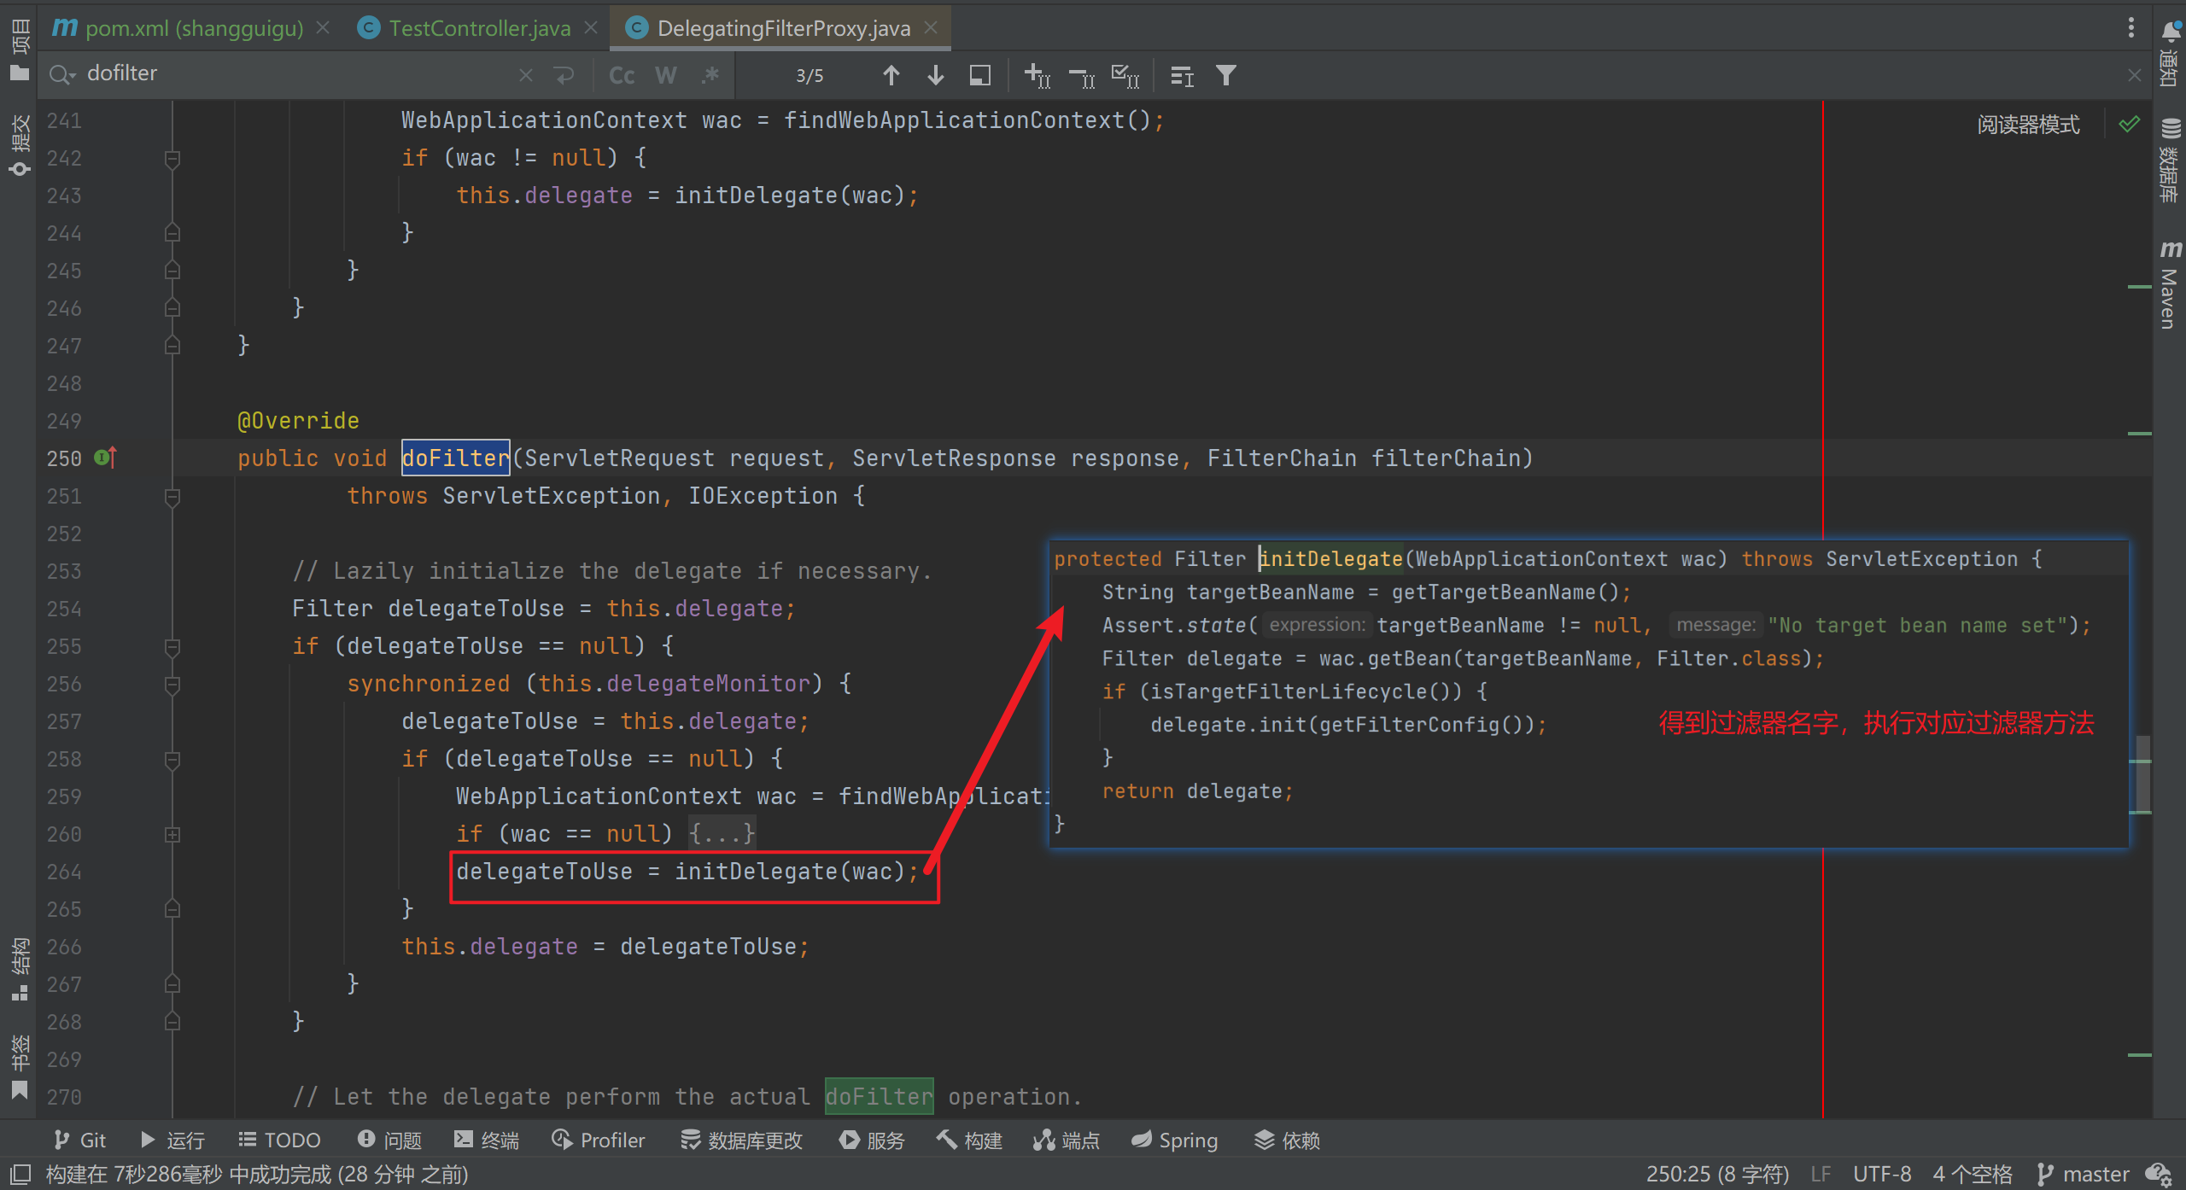Screen dimensions: 2186x1190
Task: Select all occurrences icon in search bar
Action: (x=1125, y=76)
